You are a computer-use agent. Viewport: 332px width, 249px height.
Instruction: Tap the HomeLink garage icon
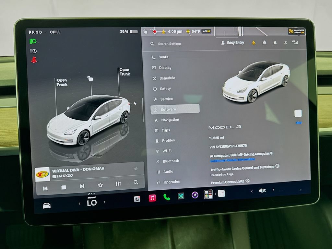[x=265, y=42]
